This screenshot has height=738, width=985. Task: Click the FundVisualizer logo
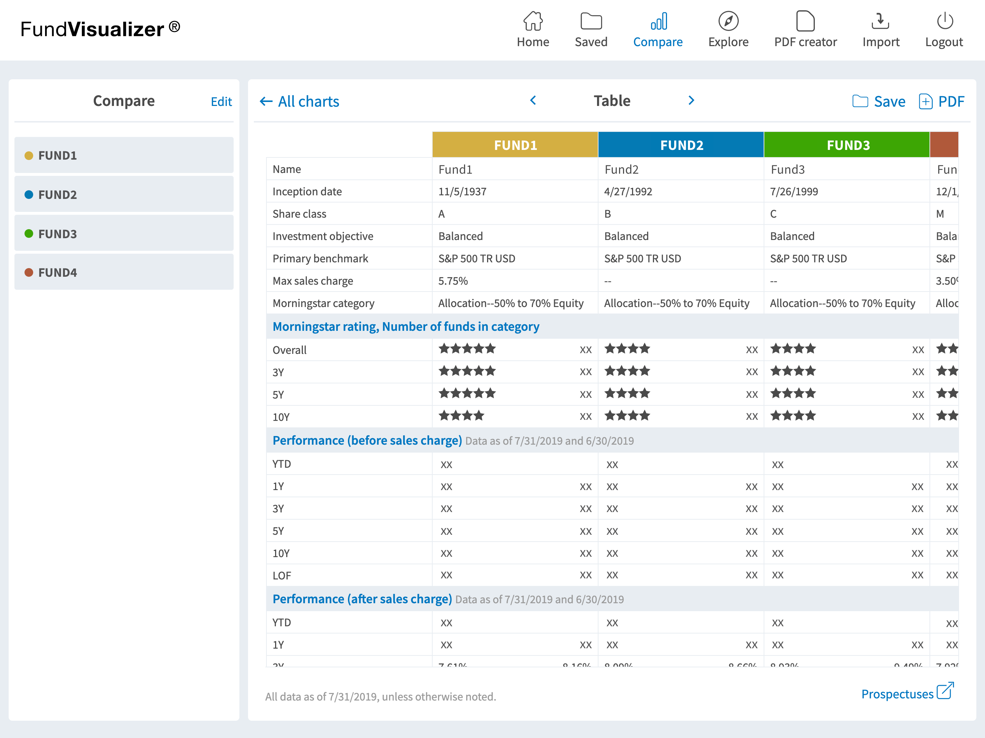coord(100,29)
